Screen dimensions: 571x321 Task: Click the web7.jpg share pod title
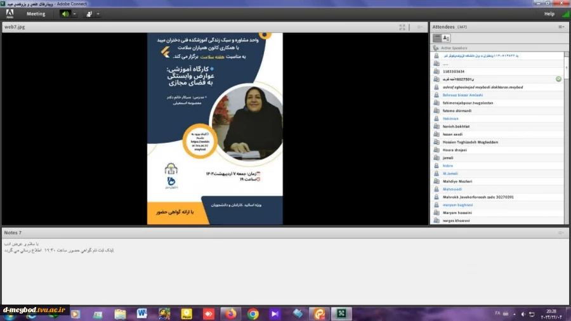click(x=15, y=27)
